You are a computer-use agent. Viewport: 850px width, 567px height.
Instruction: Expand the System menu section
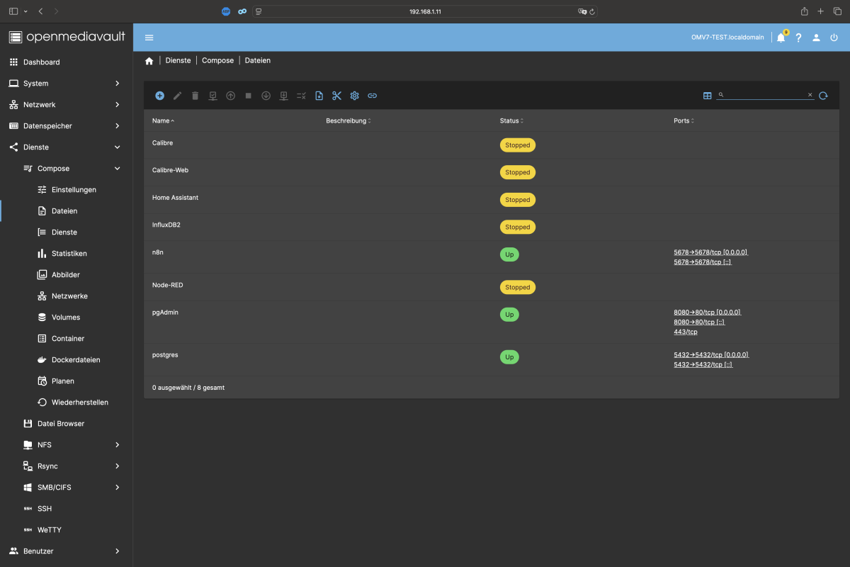pyautogui.click(x=66, y=83)
